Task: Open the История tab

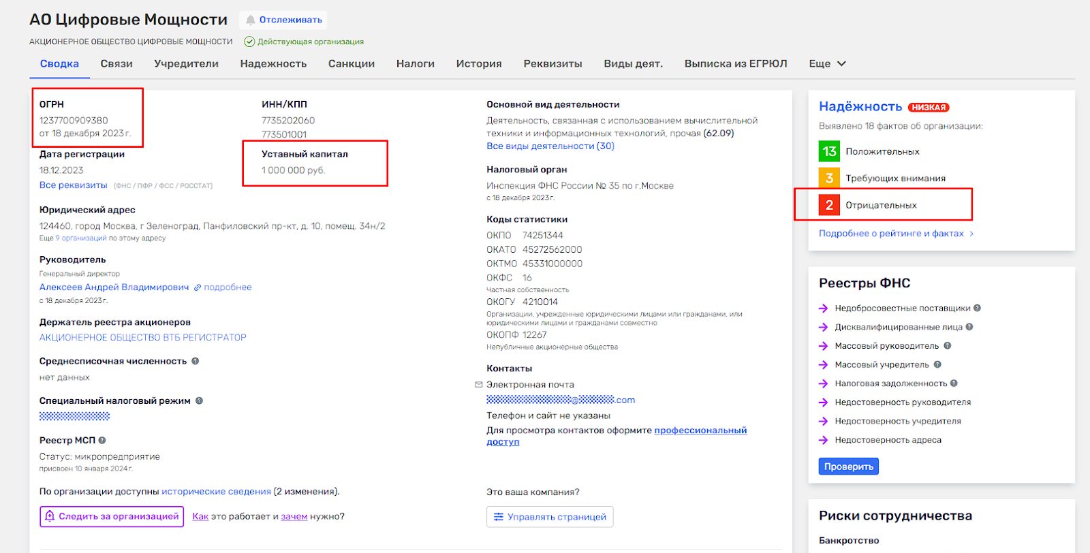Action: pos(479,63)
